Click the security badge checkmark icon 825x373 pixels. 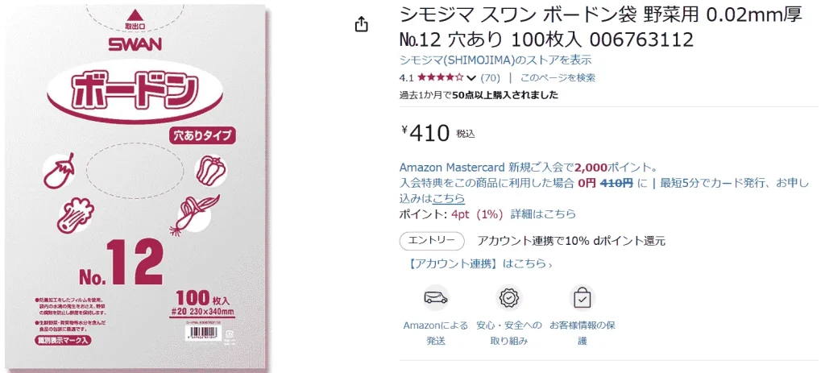509,298
